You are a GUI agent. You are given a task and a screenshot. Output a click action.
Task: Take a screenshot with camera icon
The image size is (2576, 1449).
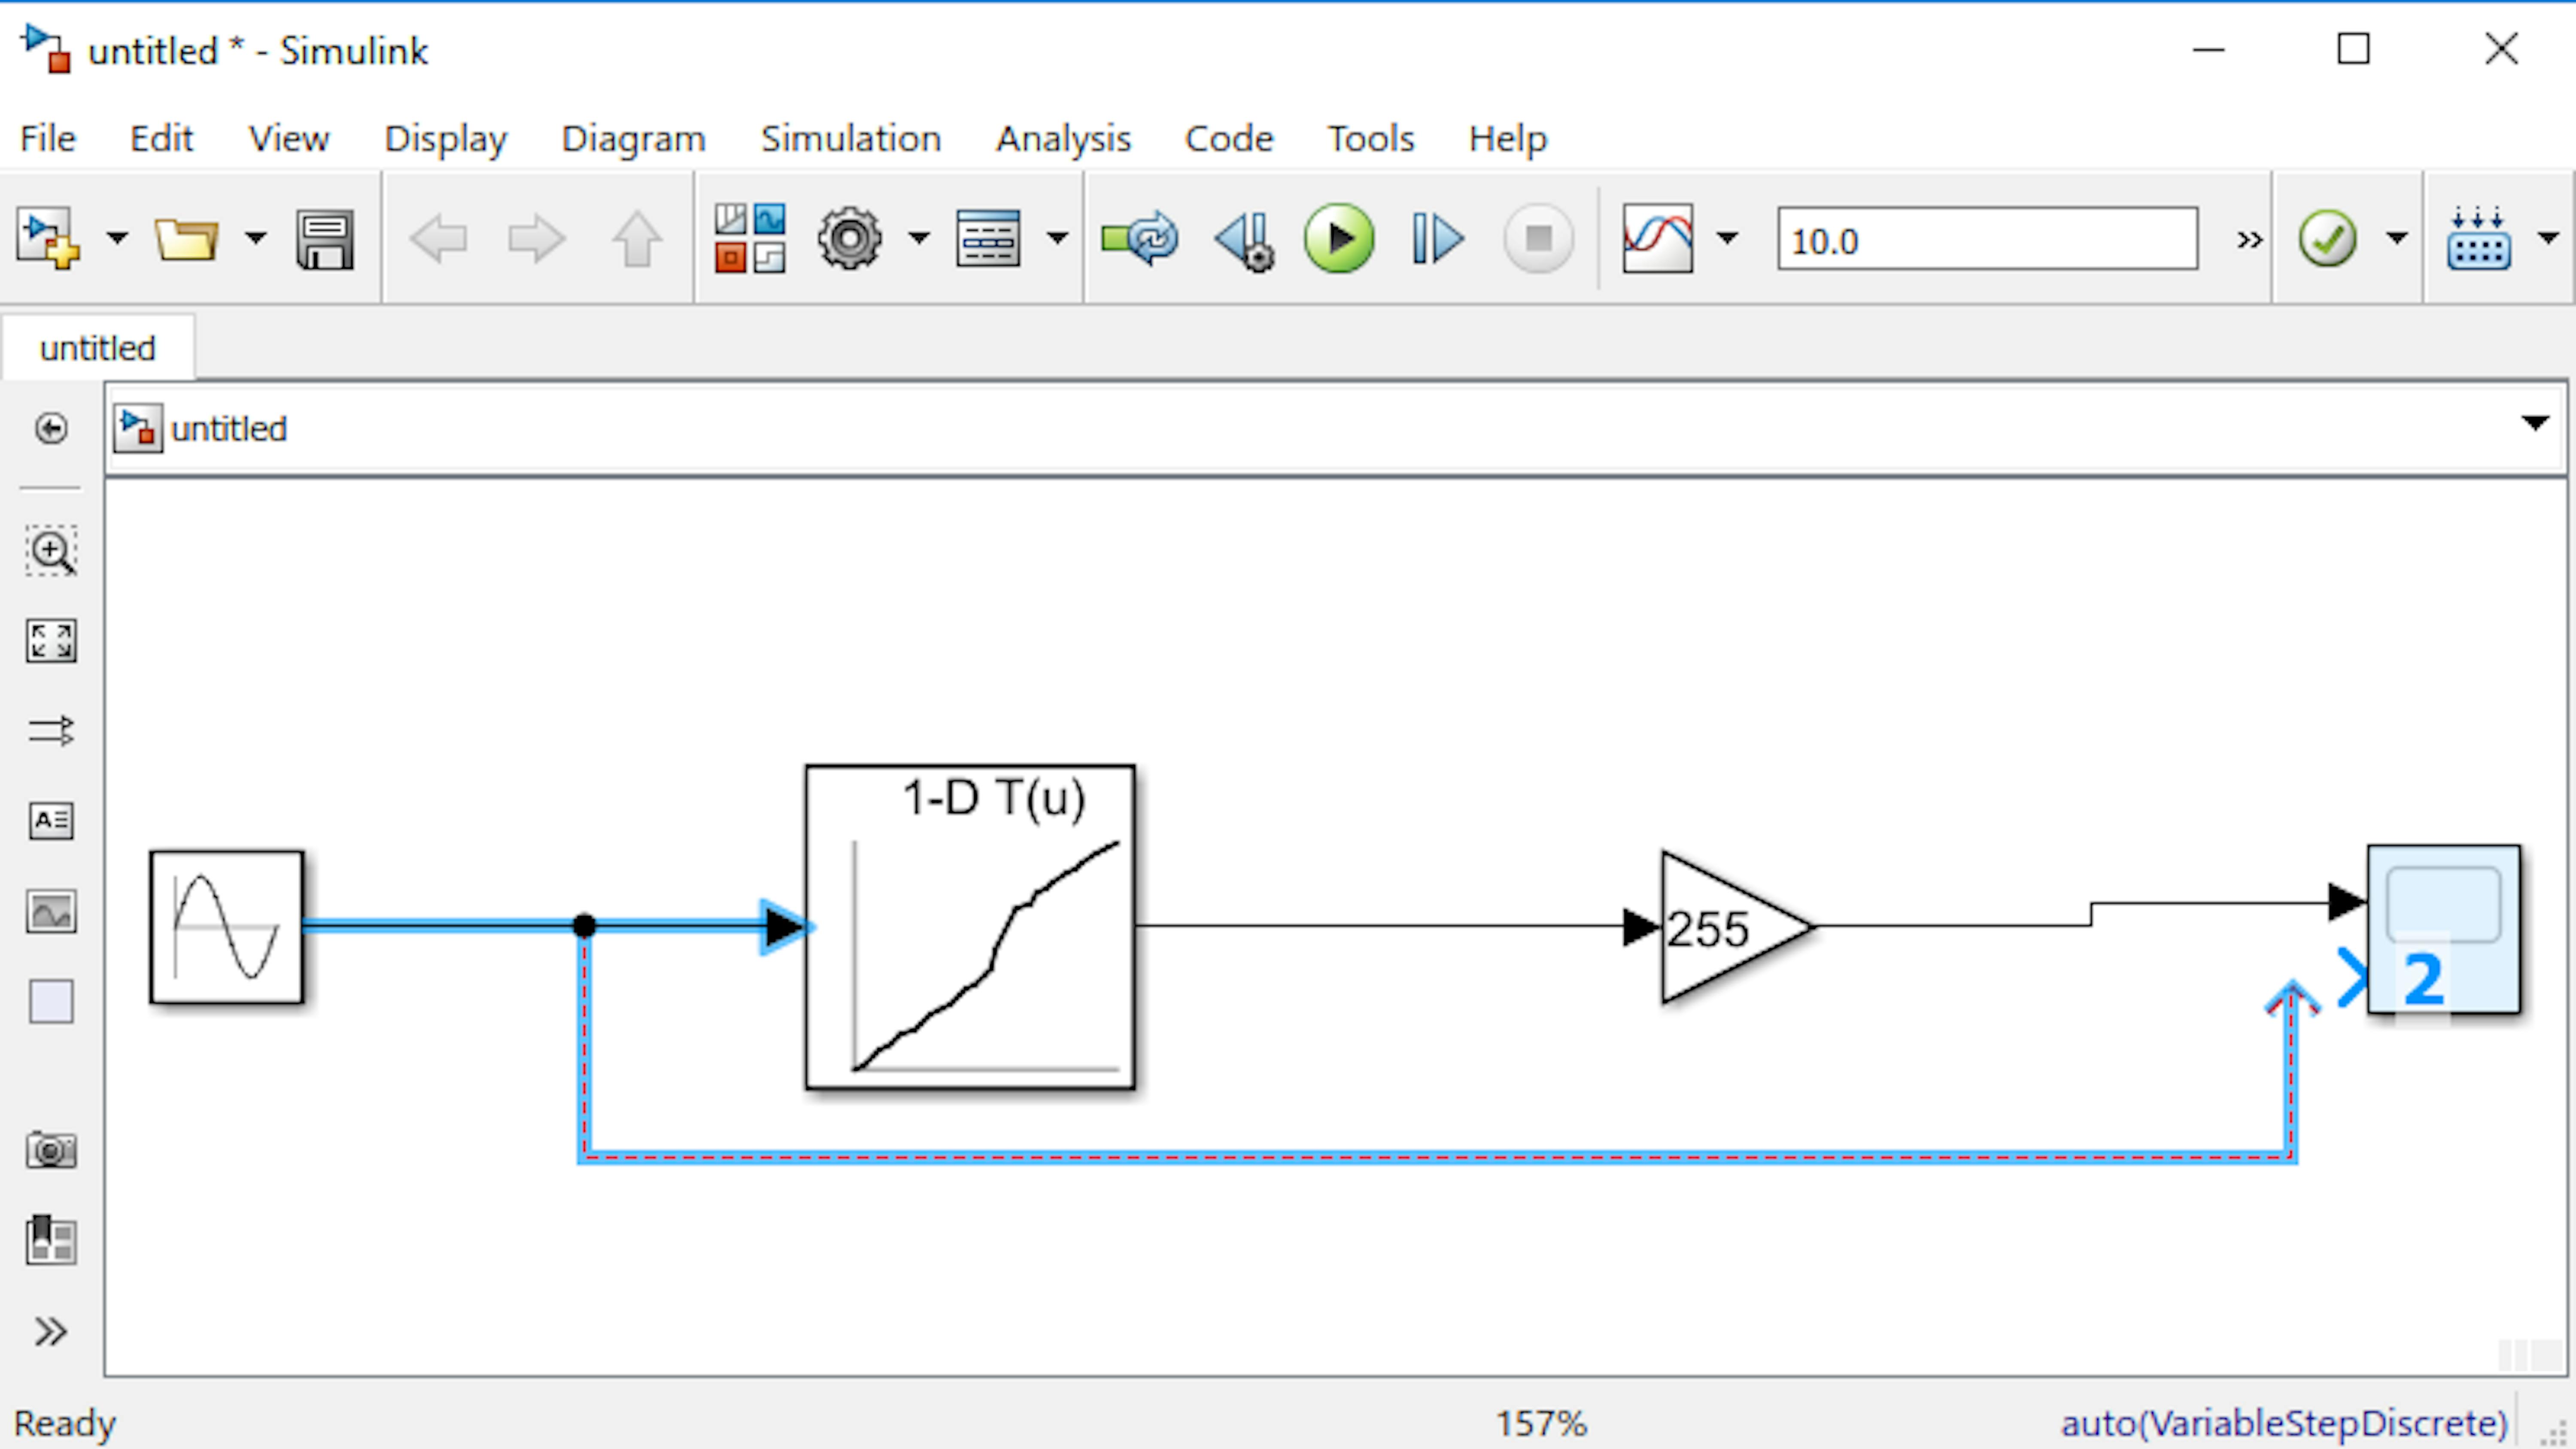point(51,1150)
